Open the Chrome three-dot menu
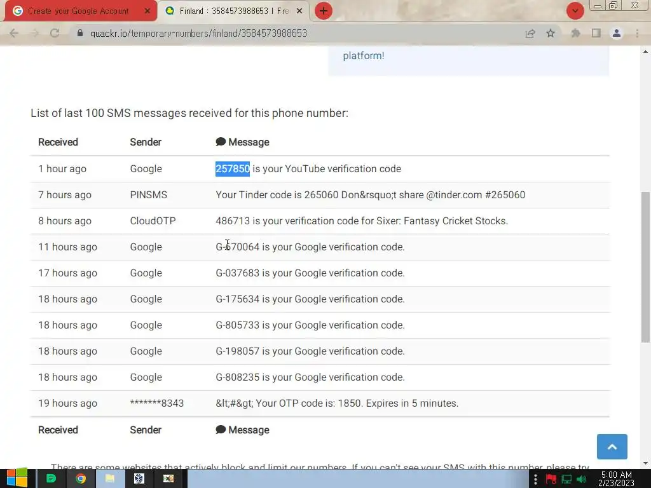Image resolution: width=651 pixels, height=488 pixels. coord(637,33)
